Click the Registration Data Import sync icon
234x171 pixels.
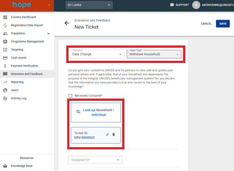(x=5, y=25)
